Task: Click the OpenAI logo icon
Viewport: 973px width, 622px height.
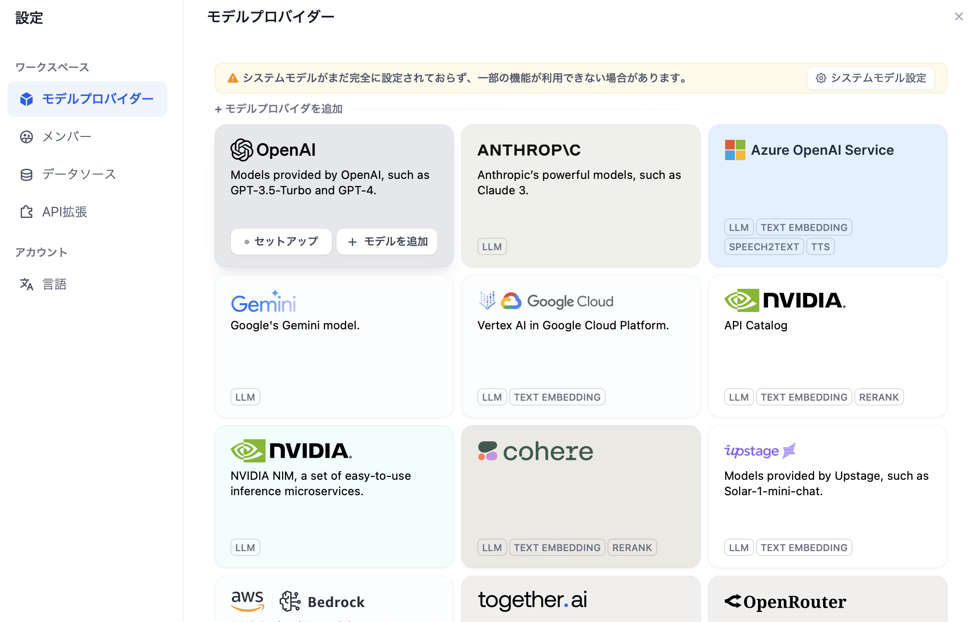Action: tap(242, 150)
